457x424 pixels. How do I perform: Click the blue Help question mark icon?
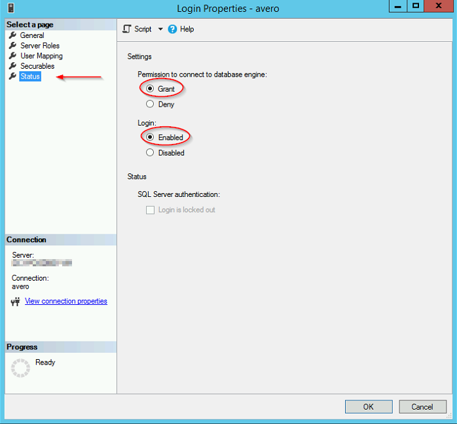click(172, 29)
